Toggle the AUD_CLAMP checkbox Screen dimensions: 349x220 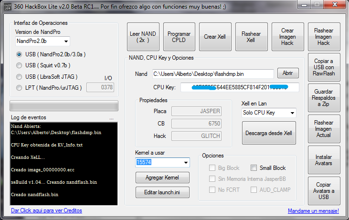254,190
